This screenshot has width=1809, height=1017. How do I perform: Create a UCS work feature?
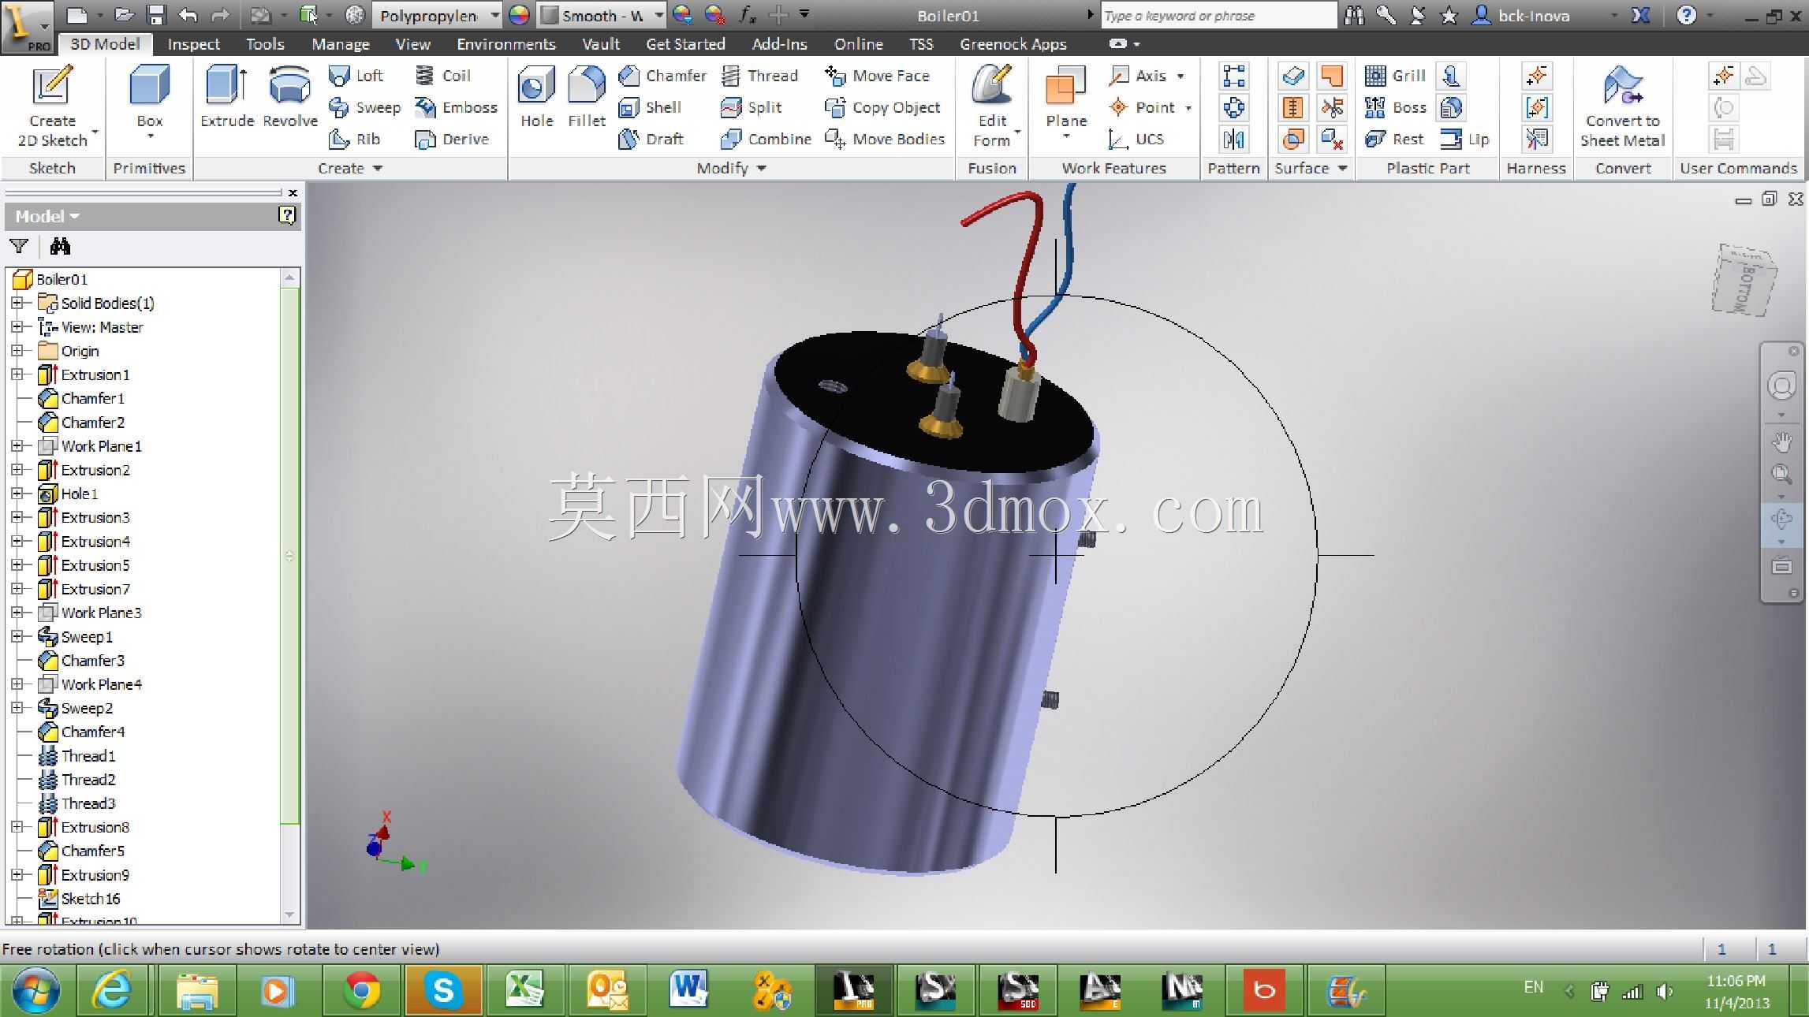tap(1136, 140)
